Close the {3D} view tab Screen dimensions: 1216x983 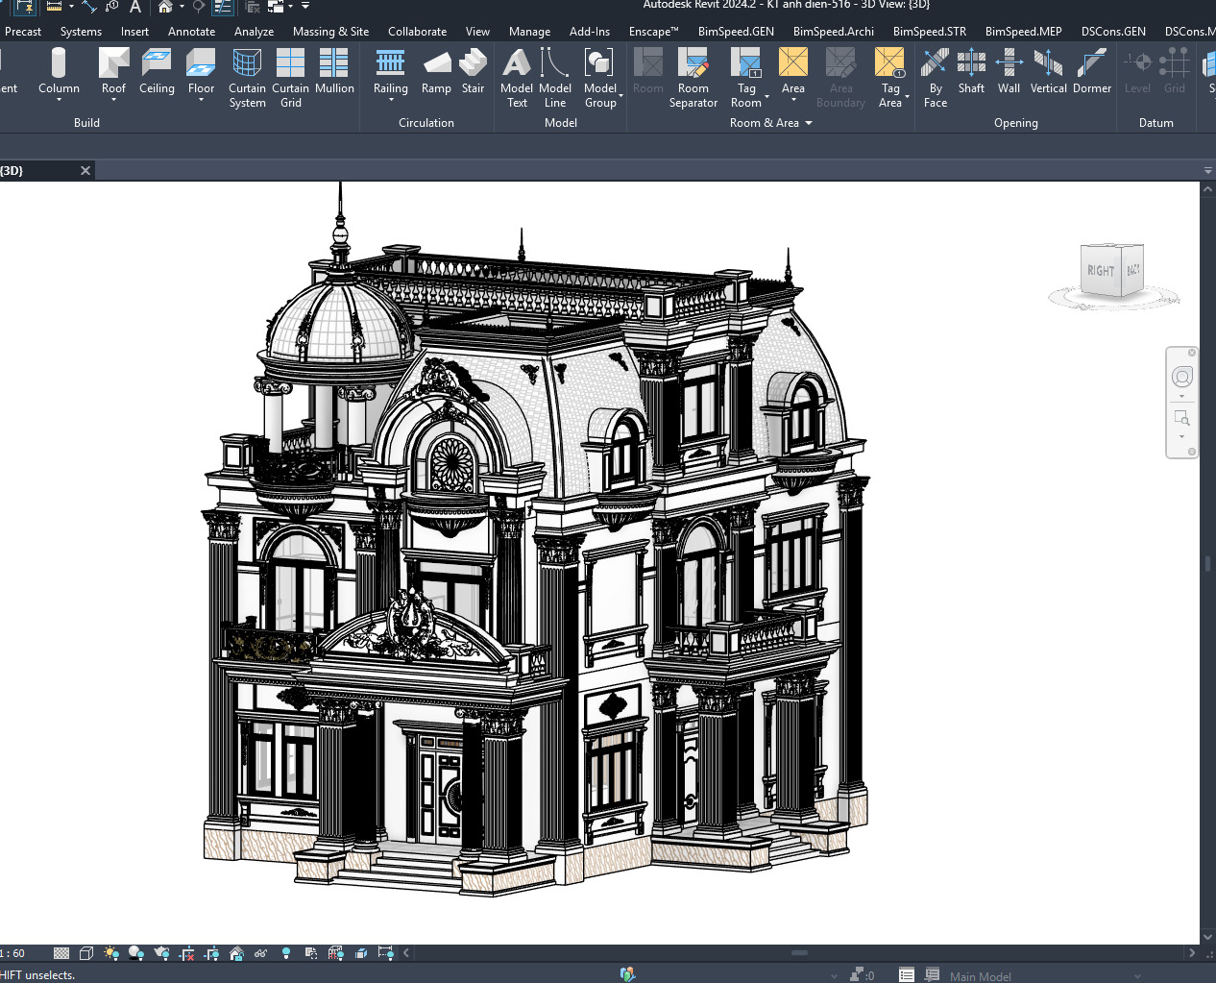coord(85,170)
